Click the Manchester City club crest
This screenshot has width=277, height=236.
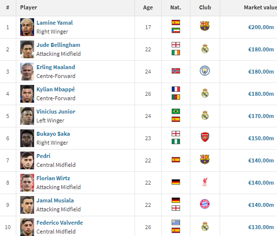(205, 71)
